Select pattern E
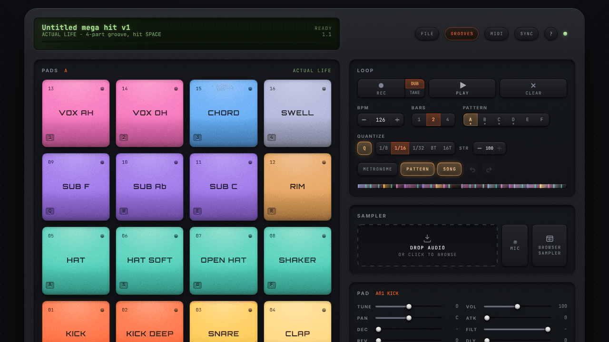Screen dimensions: 609x342 tap(527, 120)
